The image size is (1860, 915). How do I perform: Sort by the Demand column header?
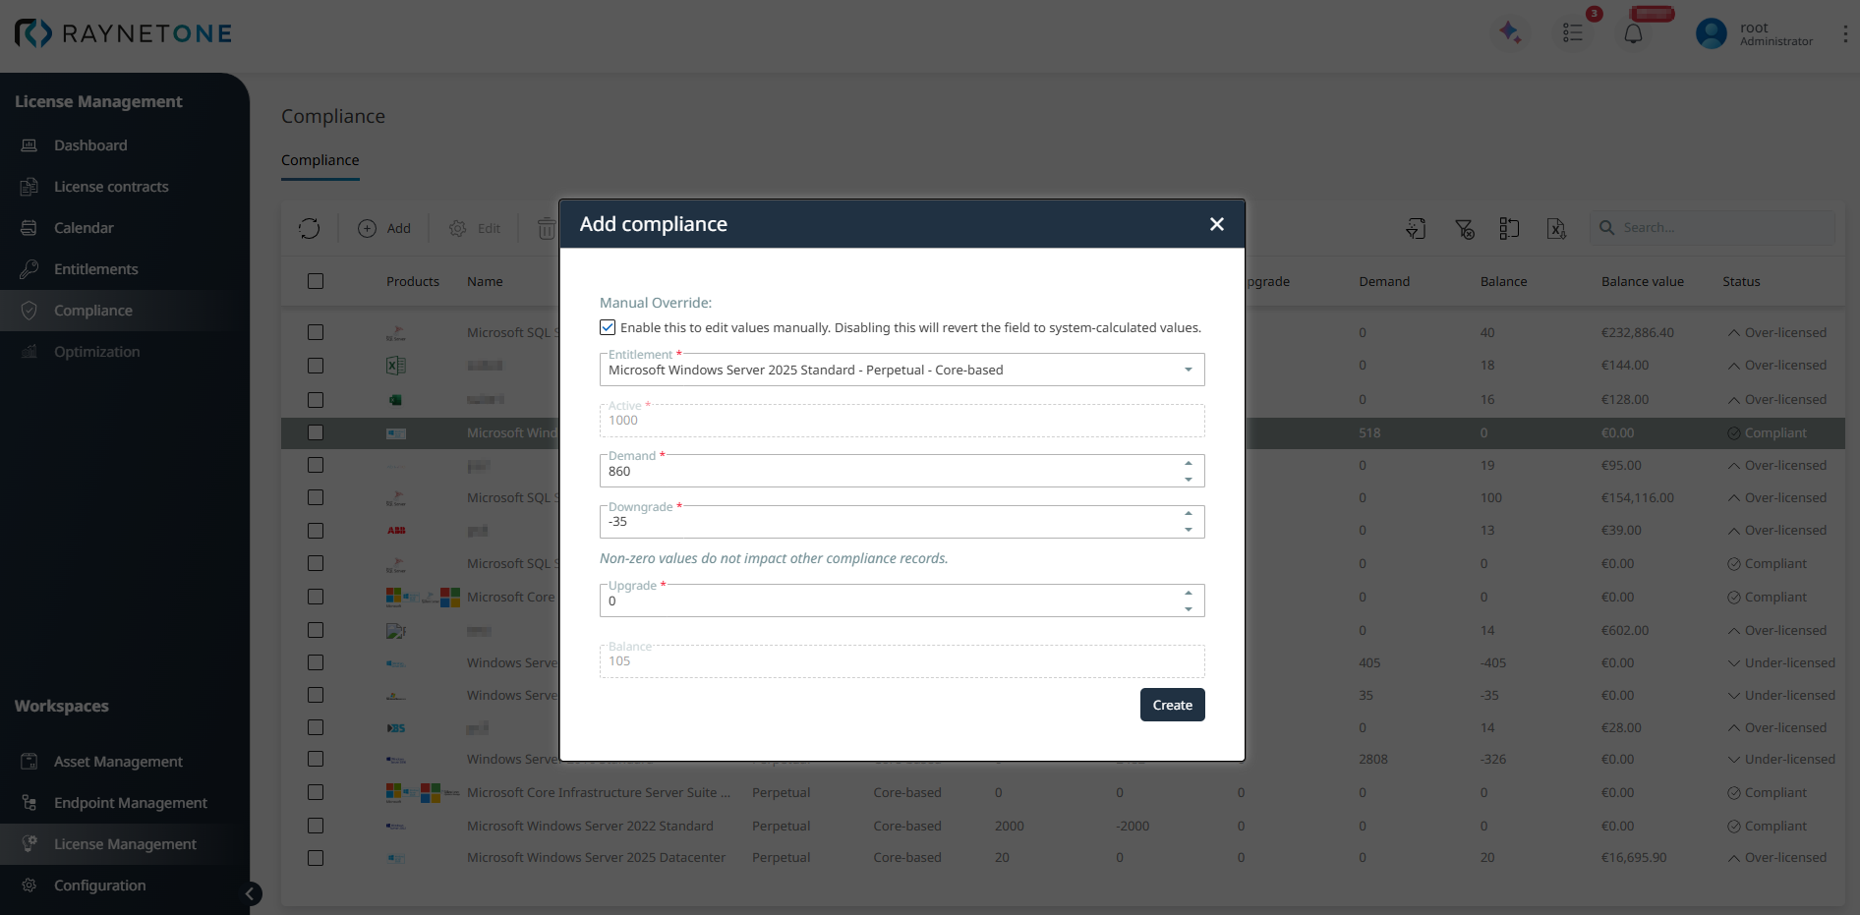click(1384, 281)
